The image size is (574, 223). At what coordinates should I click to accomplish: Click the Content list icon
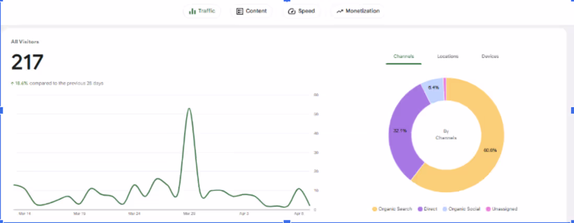[x=240, y=11]
